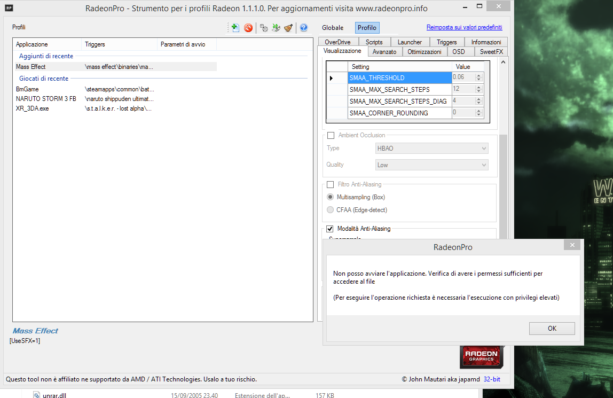This screenshot has width=613, height=398.
Task: Click the Value column header in the SMAA grid
Action: pyautogui.click(x=468, y=66)
